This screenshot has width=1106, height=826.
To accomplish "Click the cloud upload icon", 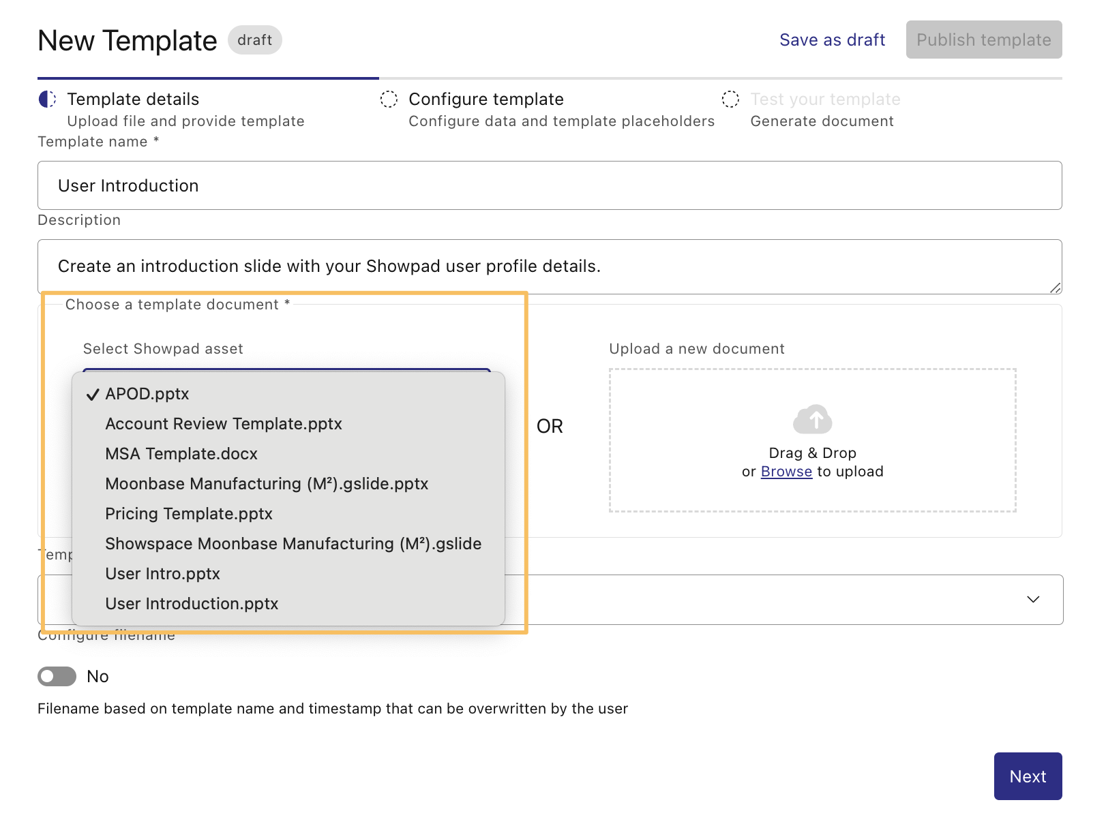I will point(812,419).
